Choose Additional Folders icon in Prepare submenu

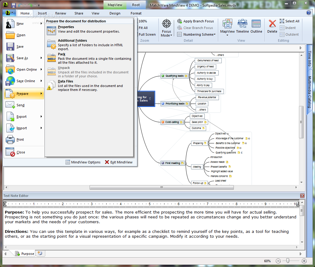pos(51,44)
